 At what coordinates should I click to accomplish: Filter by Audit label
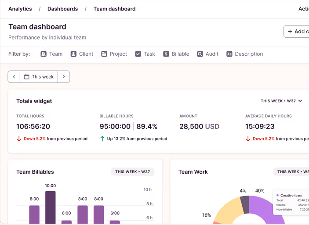(212, 54)
